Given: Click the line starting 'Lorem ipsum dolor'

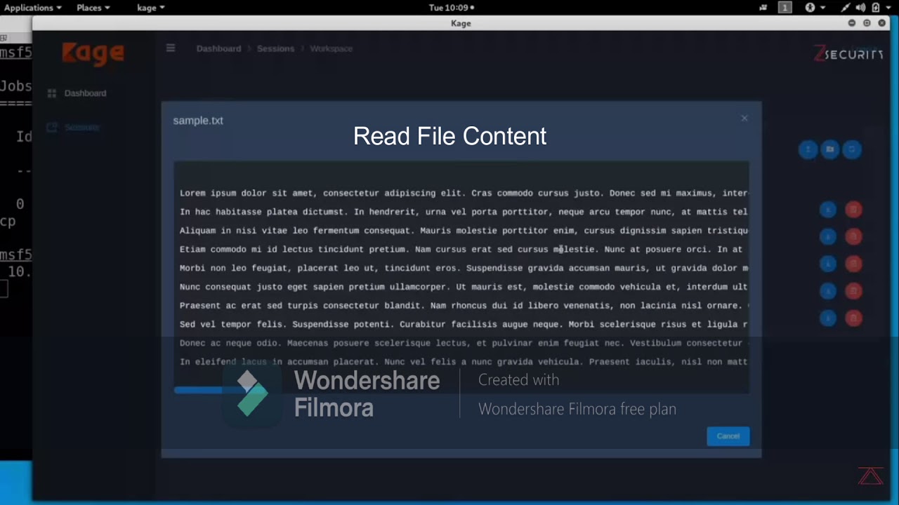Looking at the screenshot, I should point(464,193).
